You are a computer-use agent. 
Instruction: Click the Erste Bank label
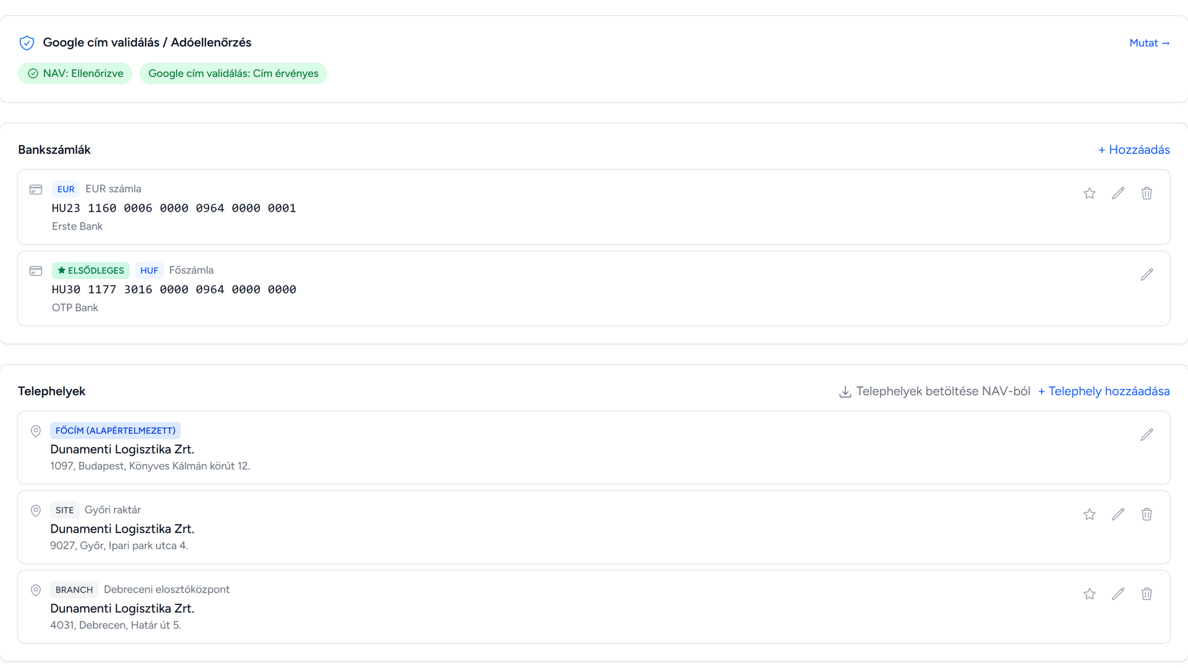(x=77, y=226)
